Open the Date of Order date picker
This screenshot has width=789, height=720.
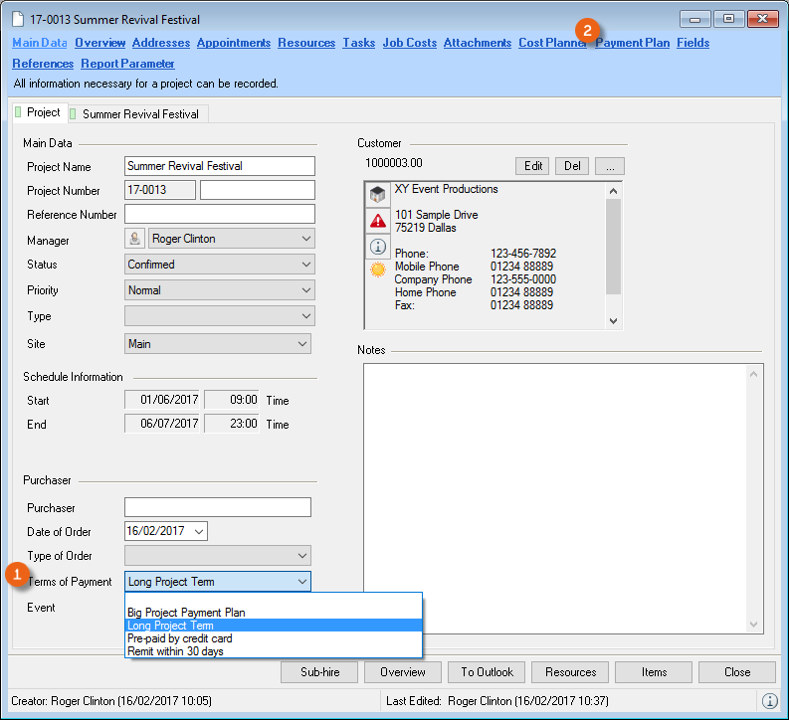(x=199, y=531)
